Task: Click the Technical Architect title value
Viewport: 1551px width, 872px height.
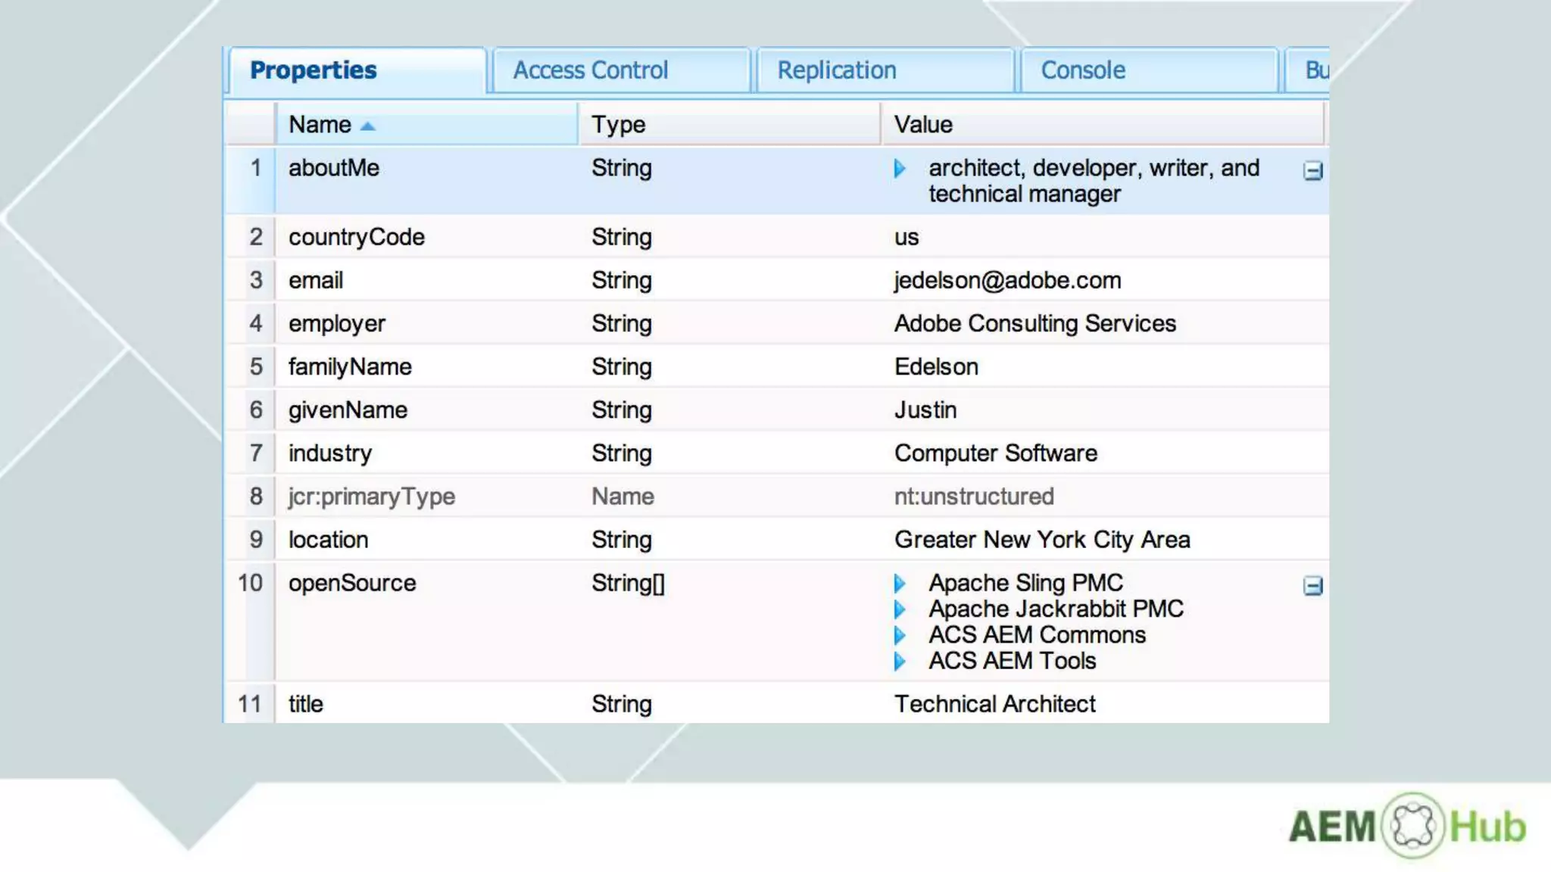Action: tap(994, 704)
